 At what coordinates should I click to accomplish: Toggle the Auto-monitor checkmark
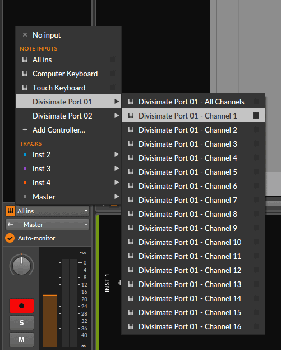click(x=10, y=238)
